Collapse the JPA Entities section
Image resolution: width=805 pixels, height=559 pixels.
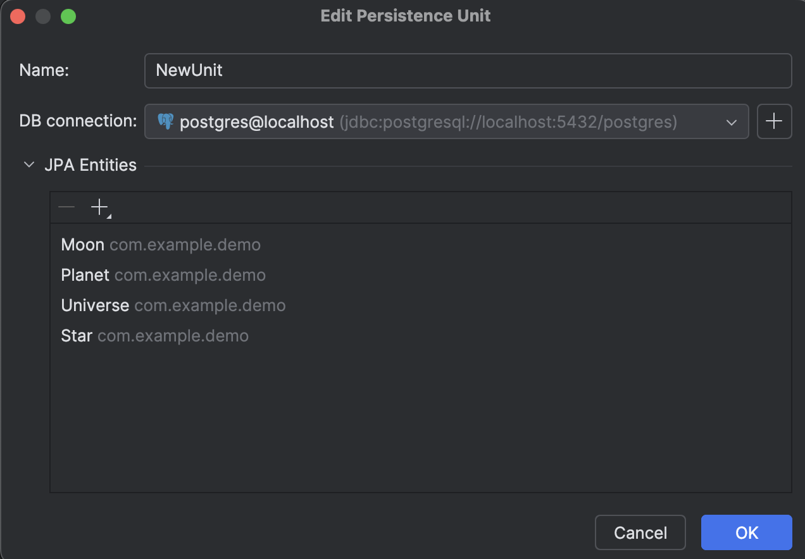[28, 164]
